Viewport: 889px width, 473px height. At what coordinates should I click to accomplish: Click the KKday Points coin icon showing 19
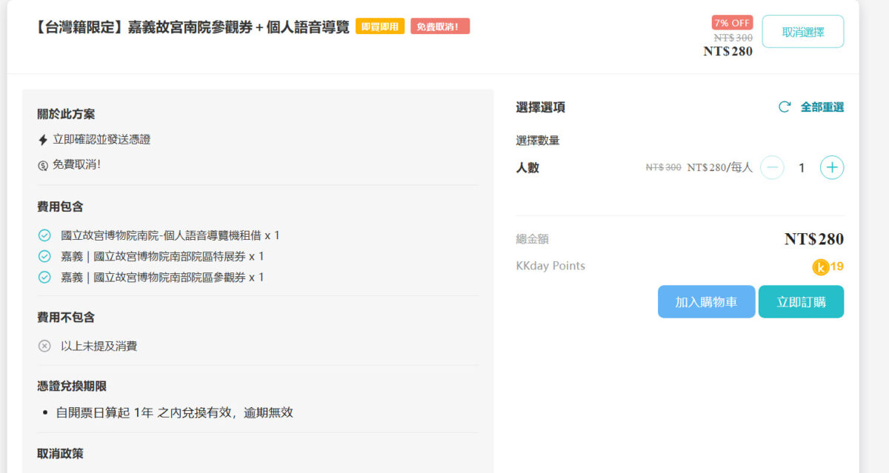pyautogui.click(x=821, y=266)
